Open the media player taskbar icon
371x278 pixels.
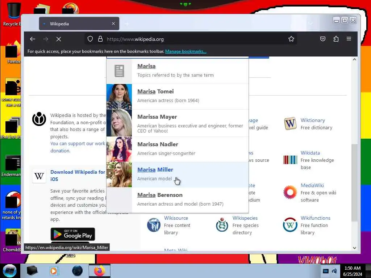tap(54, 271)
